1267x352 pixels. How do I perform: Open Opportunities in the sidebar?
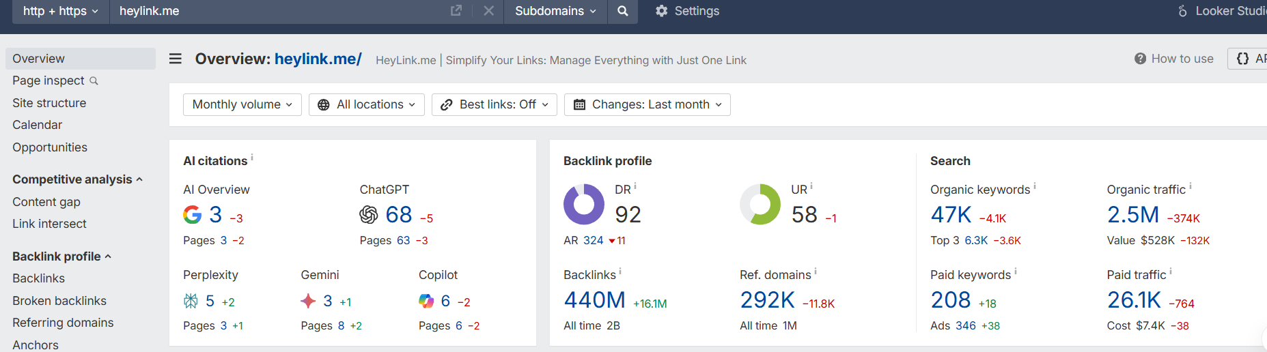tap(50, 147)
